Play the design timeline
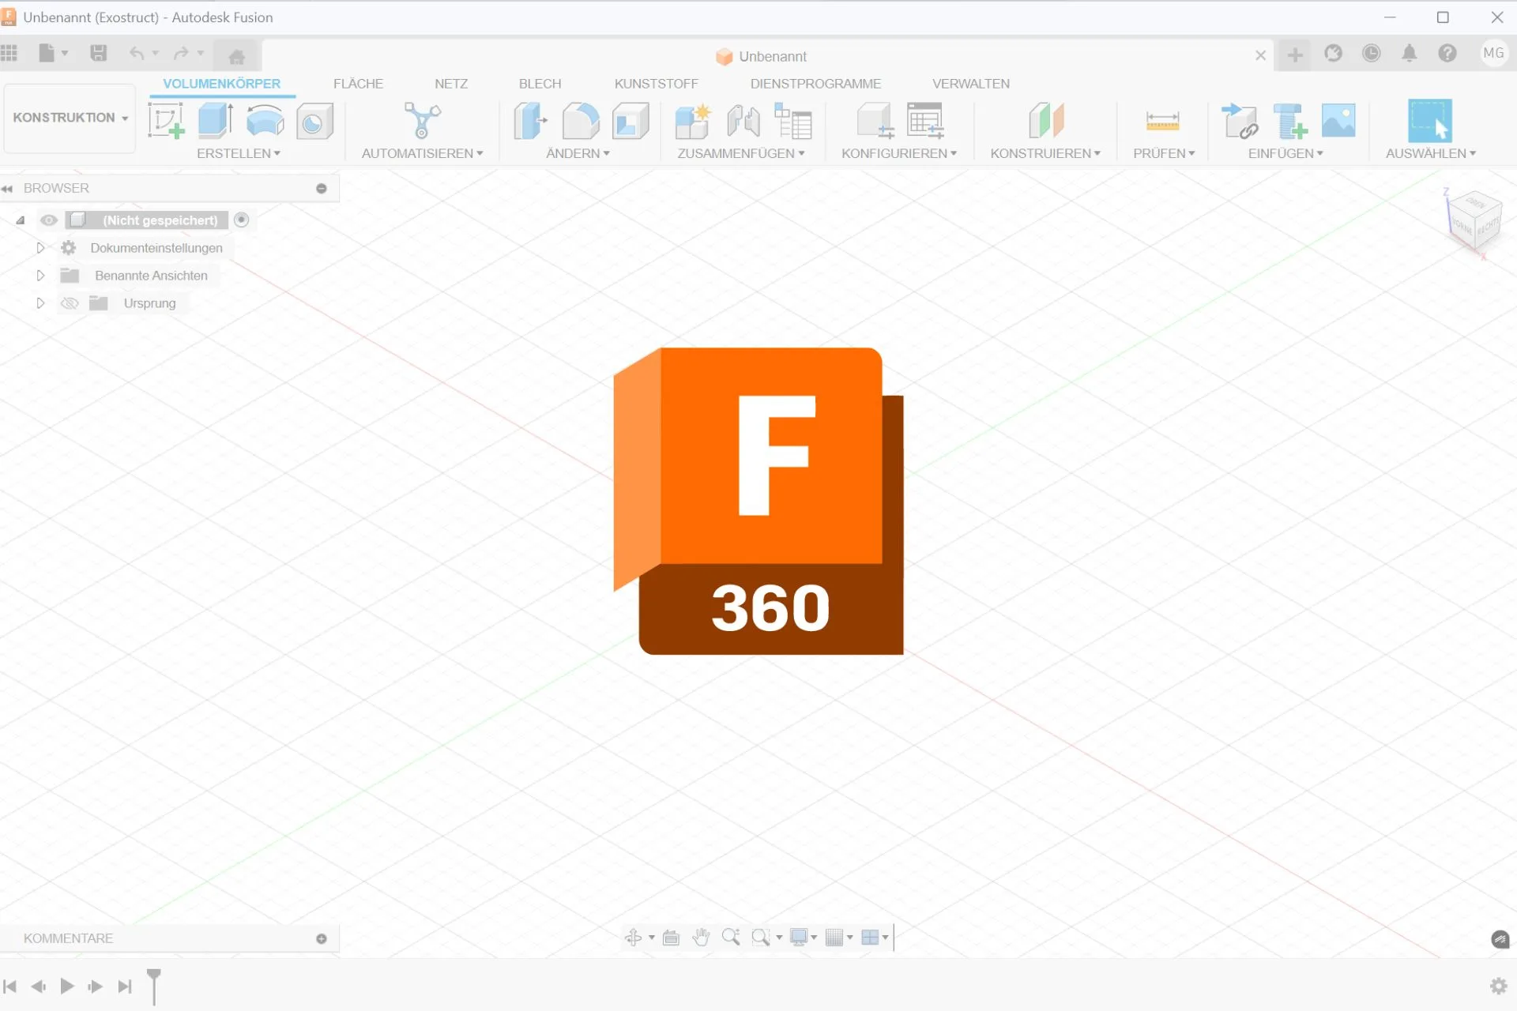 click(x=67, y=987)
